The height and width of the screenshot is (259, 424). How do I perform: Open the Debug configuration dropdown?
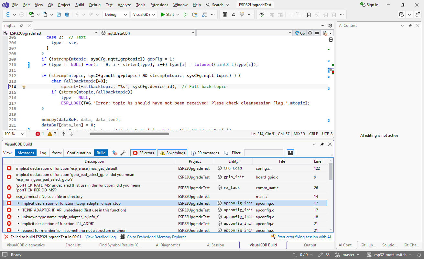(x=116, y=15)
